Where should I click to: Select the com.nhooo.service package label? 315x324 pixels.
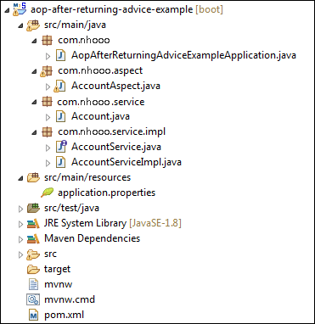[101, 102]
